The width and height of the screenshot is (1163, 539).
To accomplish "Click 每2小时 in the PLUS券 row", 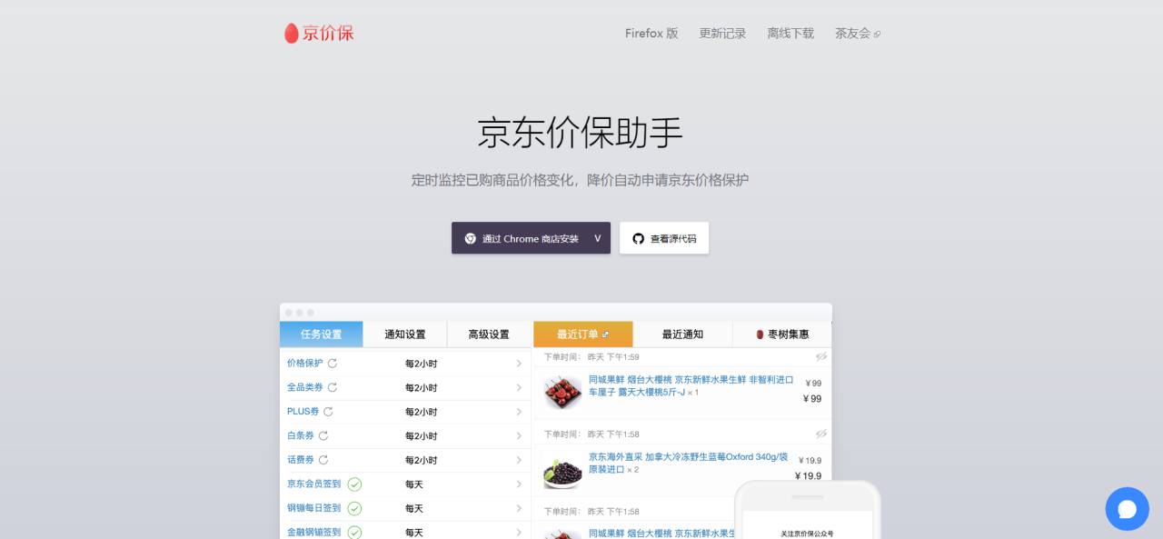I will (421, 412).
